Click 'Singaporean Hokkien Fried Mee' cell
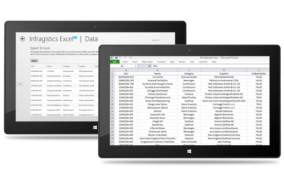Image resolution: width=284 pixels, height=173 pixels. pyautogui.click(x=157, y=142)
